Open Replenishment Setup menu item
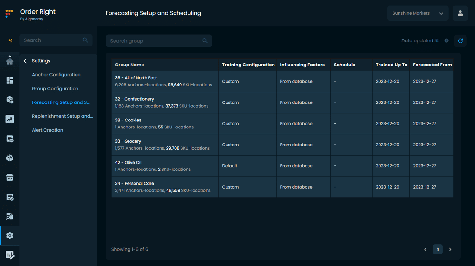 click(63, 116)
